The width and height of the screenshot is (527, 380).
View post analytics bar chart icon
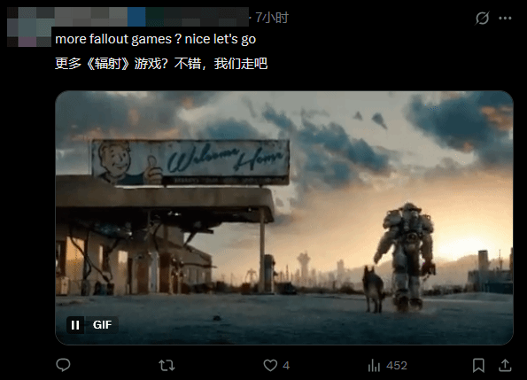tap(374, 365)
